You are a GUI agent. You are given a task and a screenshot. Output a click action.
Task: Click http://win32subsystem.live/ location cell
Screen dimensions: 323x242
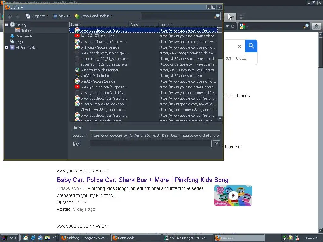180,76
